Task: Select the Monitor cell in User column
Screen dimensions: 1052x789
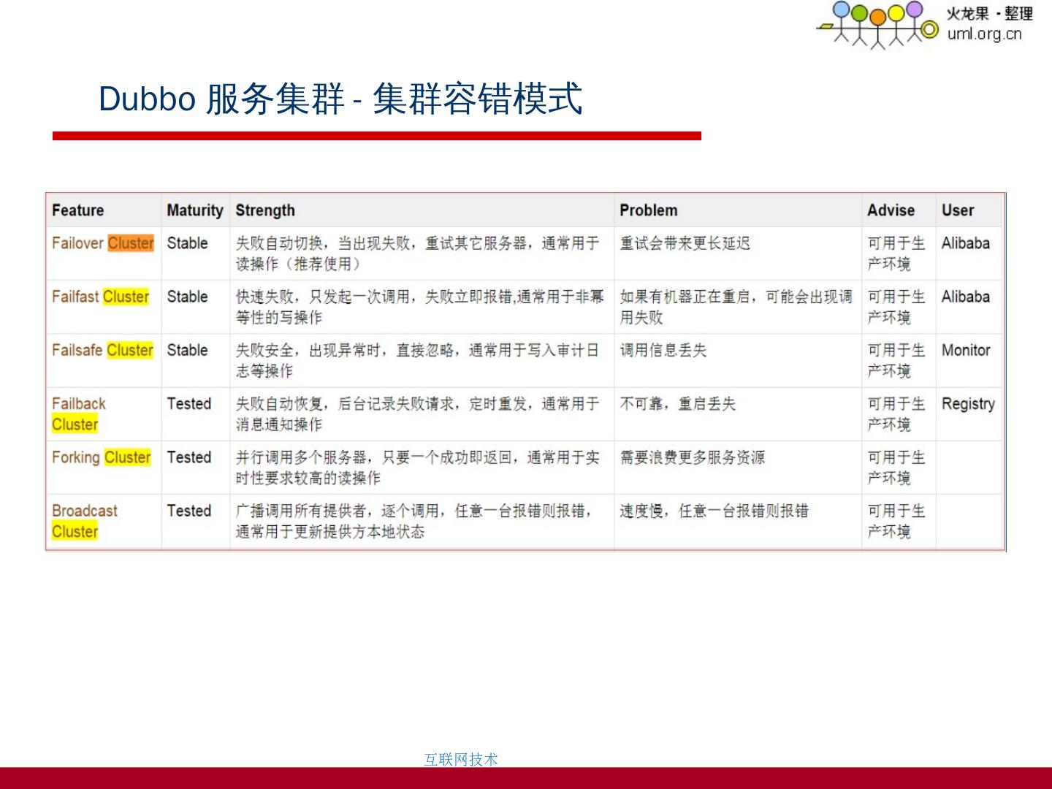Action: 965,350
